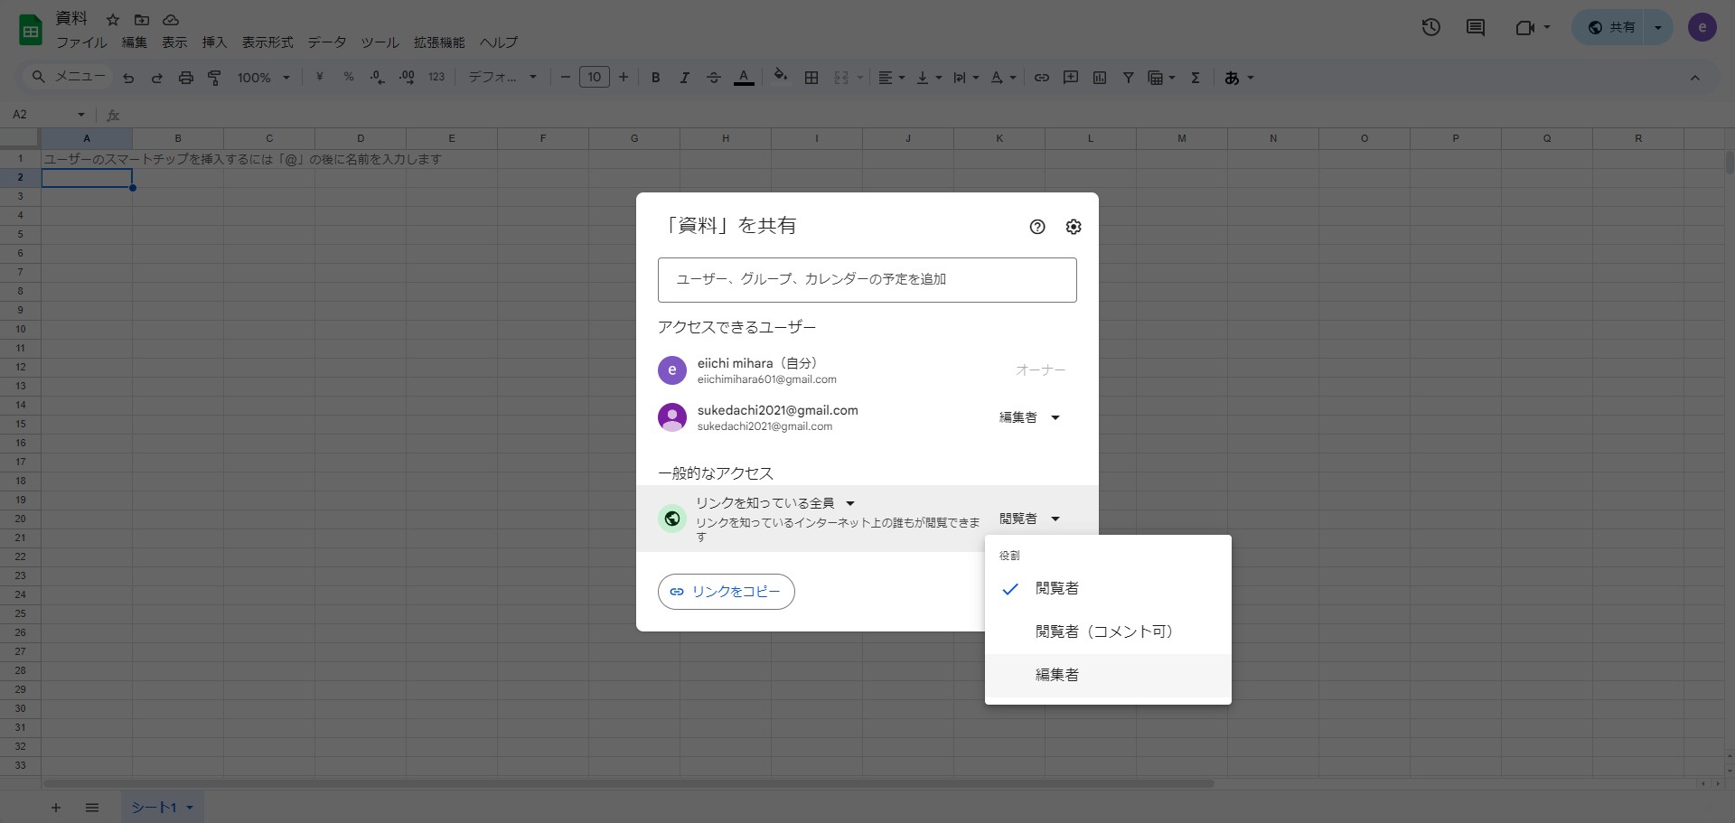Toggle bold formatting

coord(656,78)
